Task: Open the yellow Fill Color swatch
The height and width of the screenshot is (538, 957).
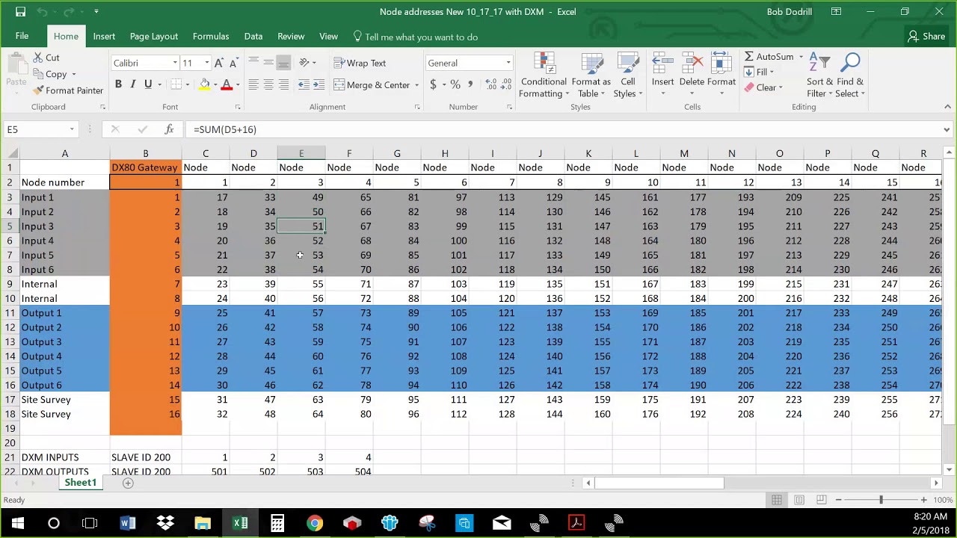Action: coord(204,84)
